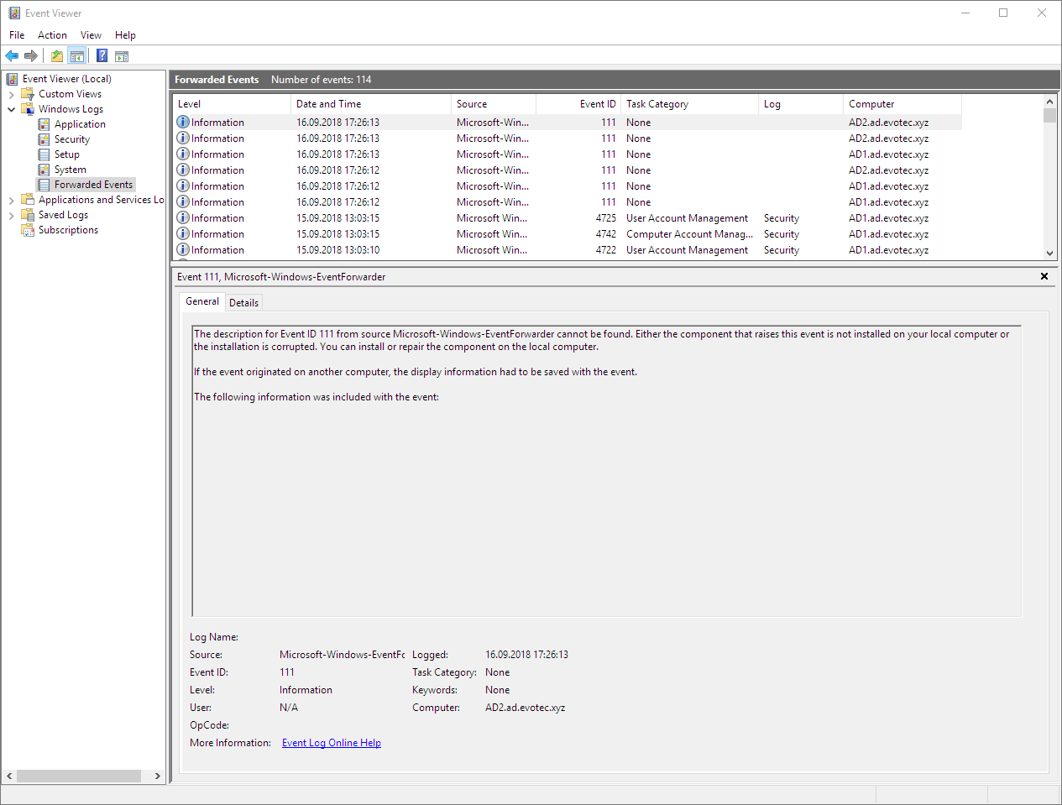Expand the Saved Logs node

(x=11, y=216)
